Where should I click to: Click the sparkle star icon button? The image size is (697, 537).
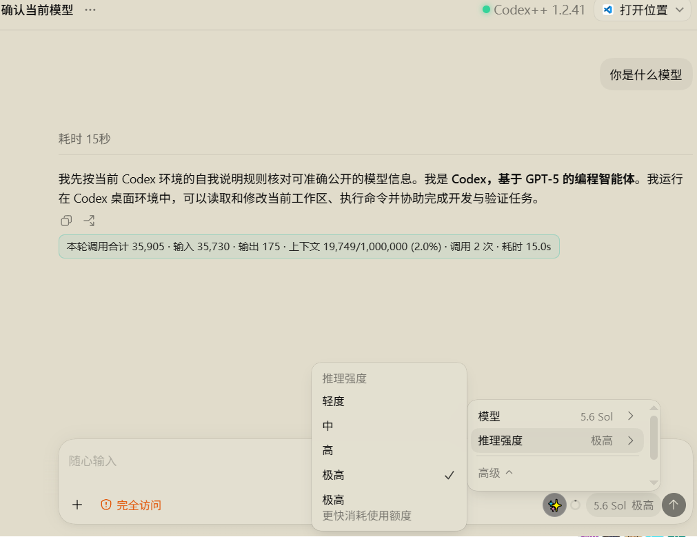554,505
